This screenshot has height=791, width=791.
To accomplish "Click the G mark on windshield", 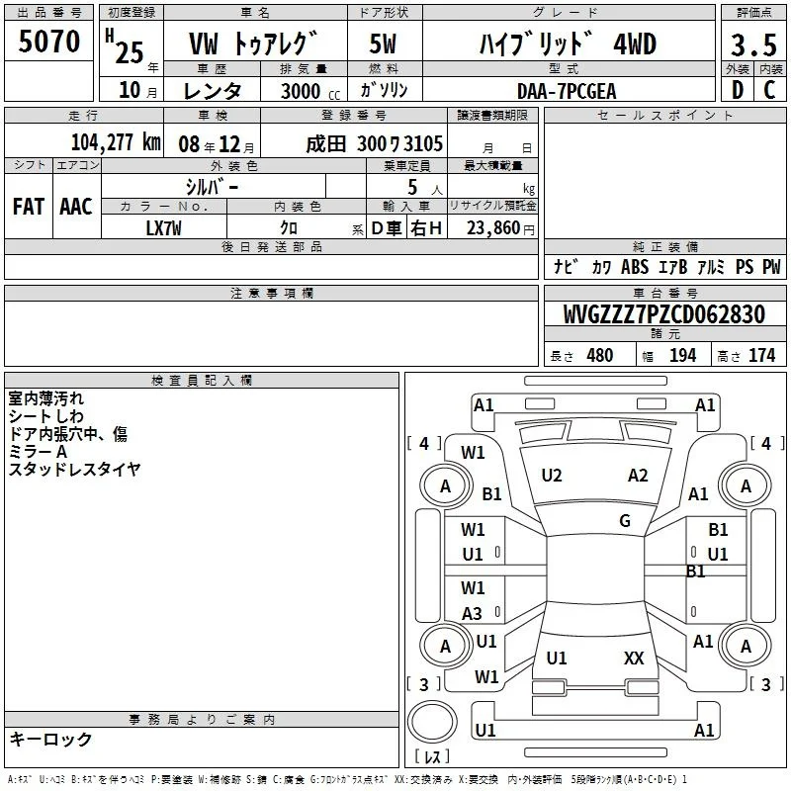I will pyautogui.click(x=625, y=521).
